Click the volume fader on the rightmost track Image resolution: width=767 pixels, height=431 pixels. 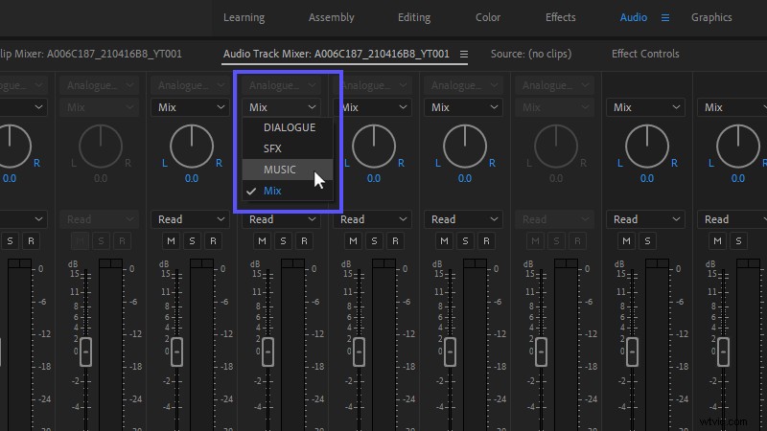(723, 352)
